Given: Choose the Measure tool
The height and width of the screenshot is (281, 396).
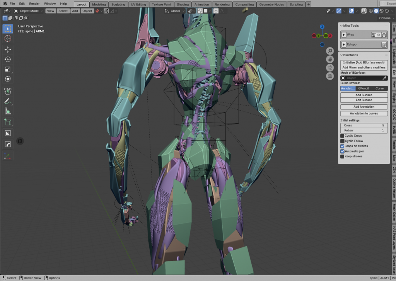Looking at the screenshot, I should pos(8,111).
